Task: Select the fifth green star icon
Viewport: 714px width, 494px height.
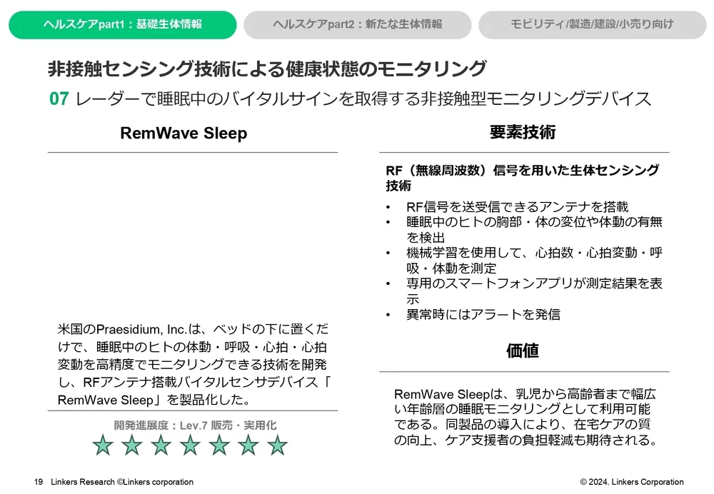Action: tap(219, 445)
